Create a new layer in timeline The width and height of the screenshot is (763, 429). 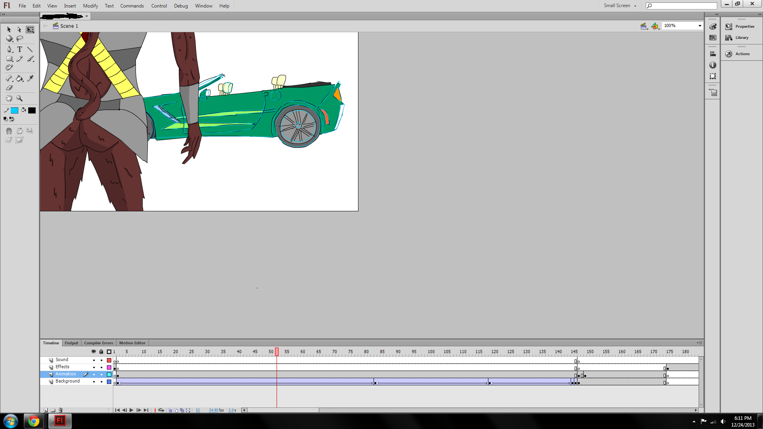tap(46, 410)
